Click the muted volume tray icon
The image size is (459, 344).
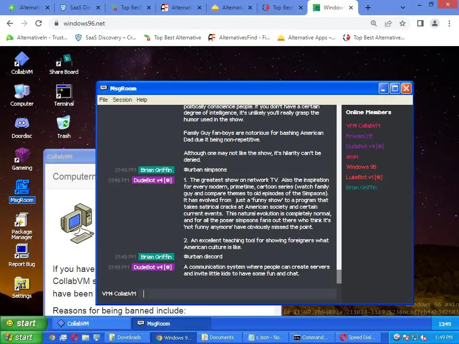[423, 338]
